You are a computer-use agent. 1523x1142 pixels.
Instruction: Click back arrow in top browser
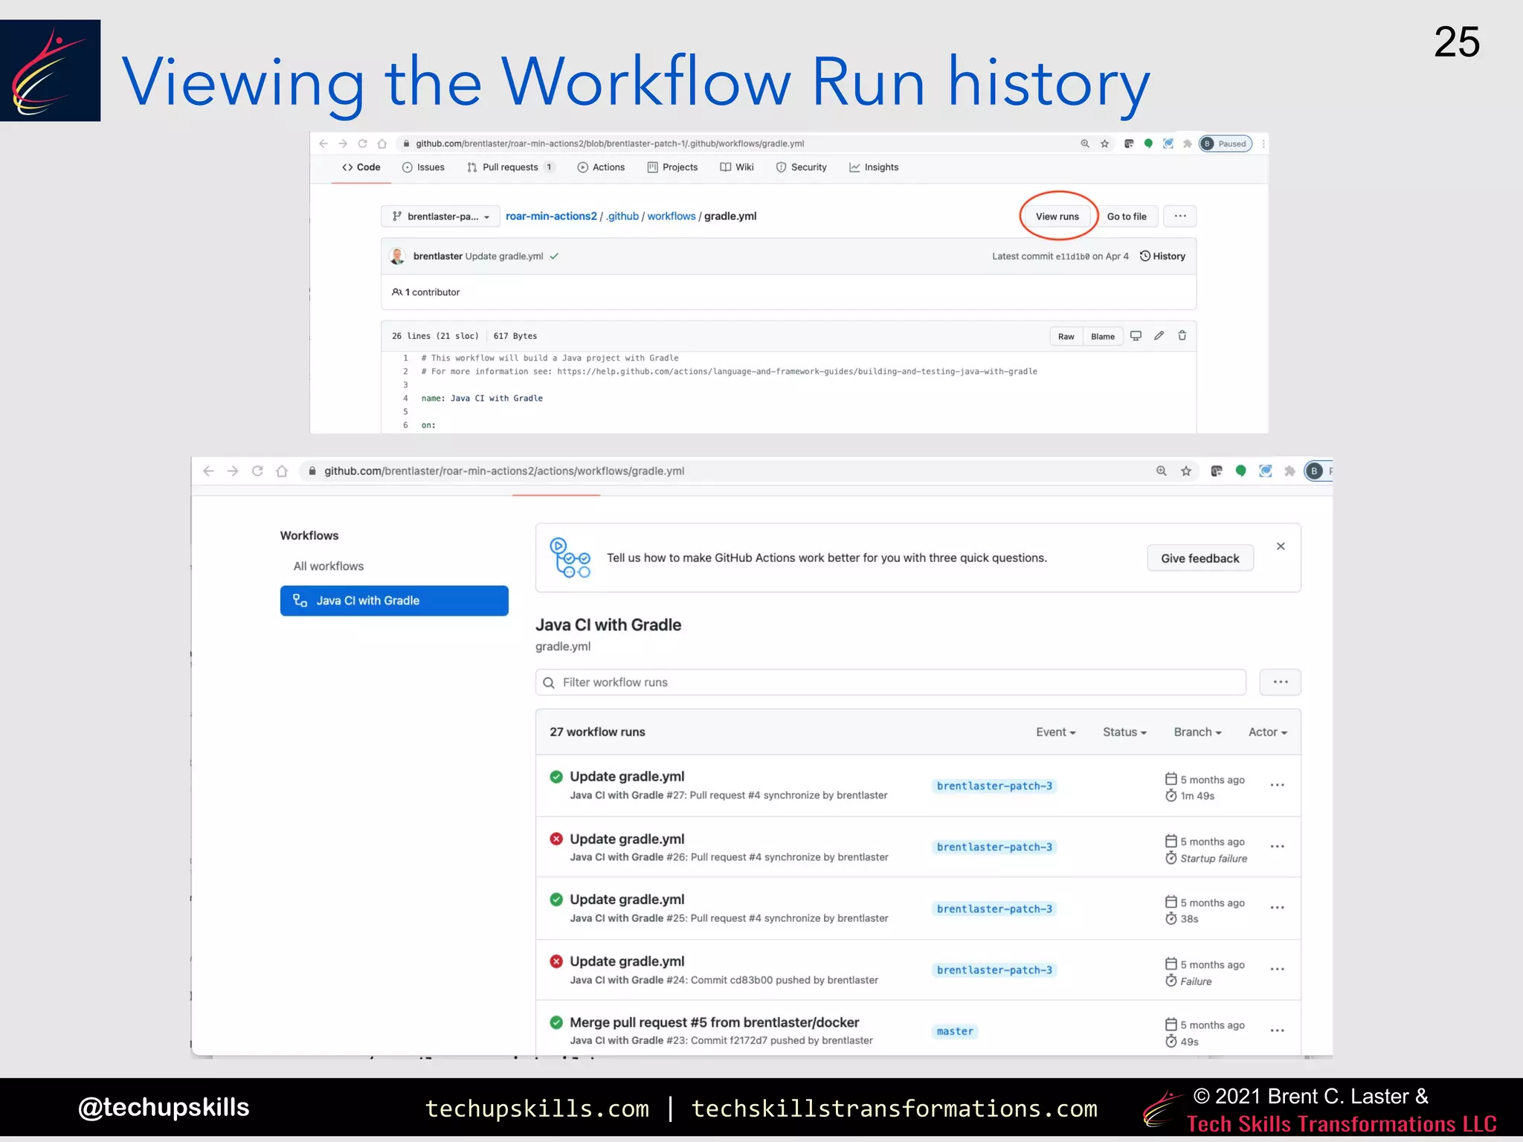[x=323, y=143]
